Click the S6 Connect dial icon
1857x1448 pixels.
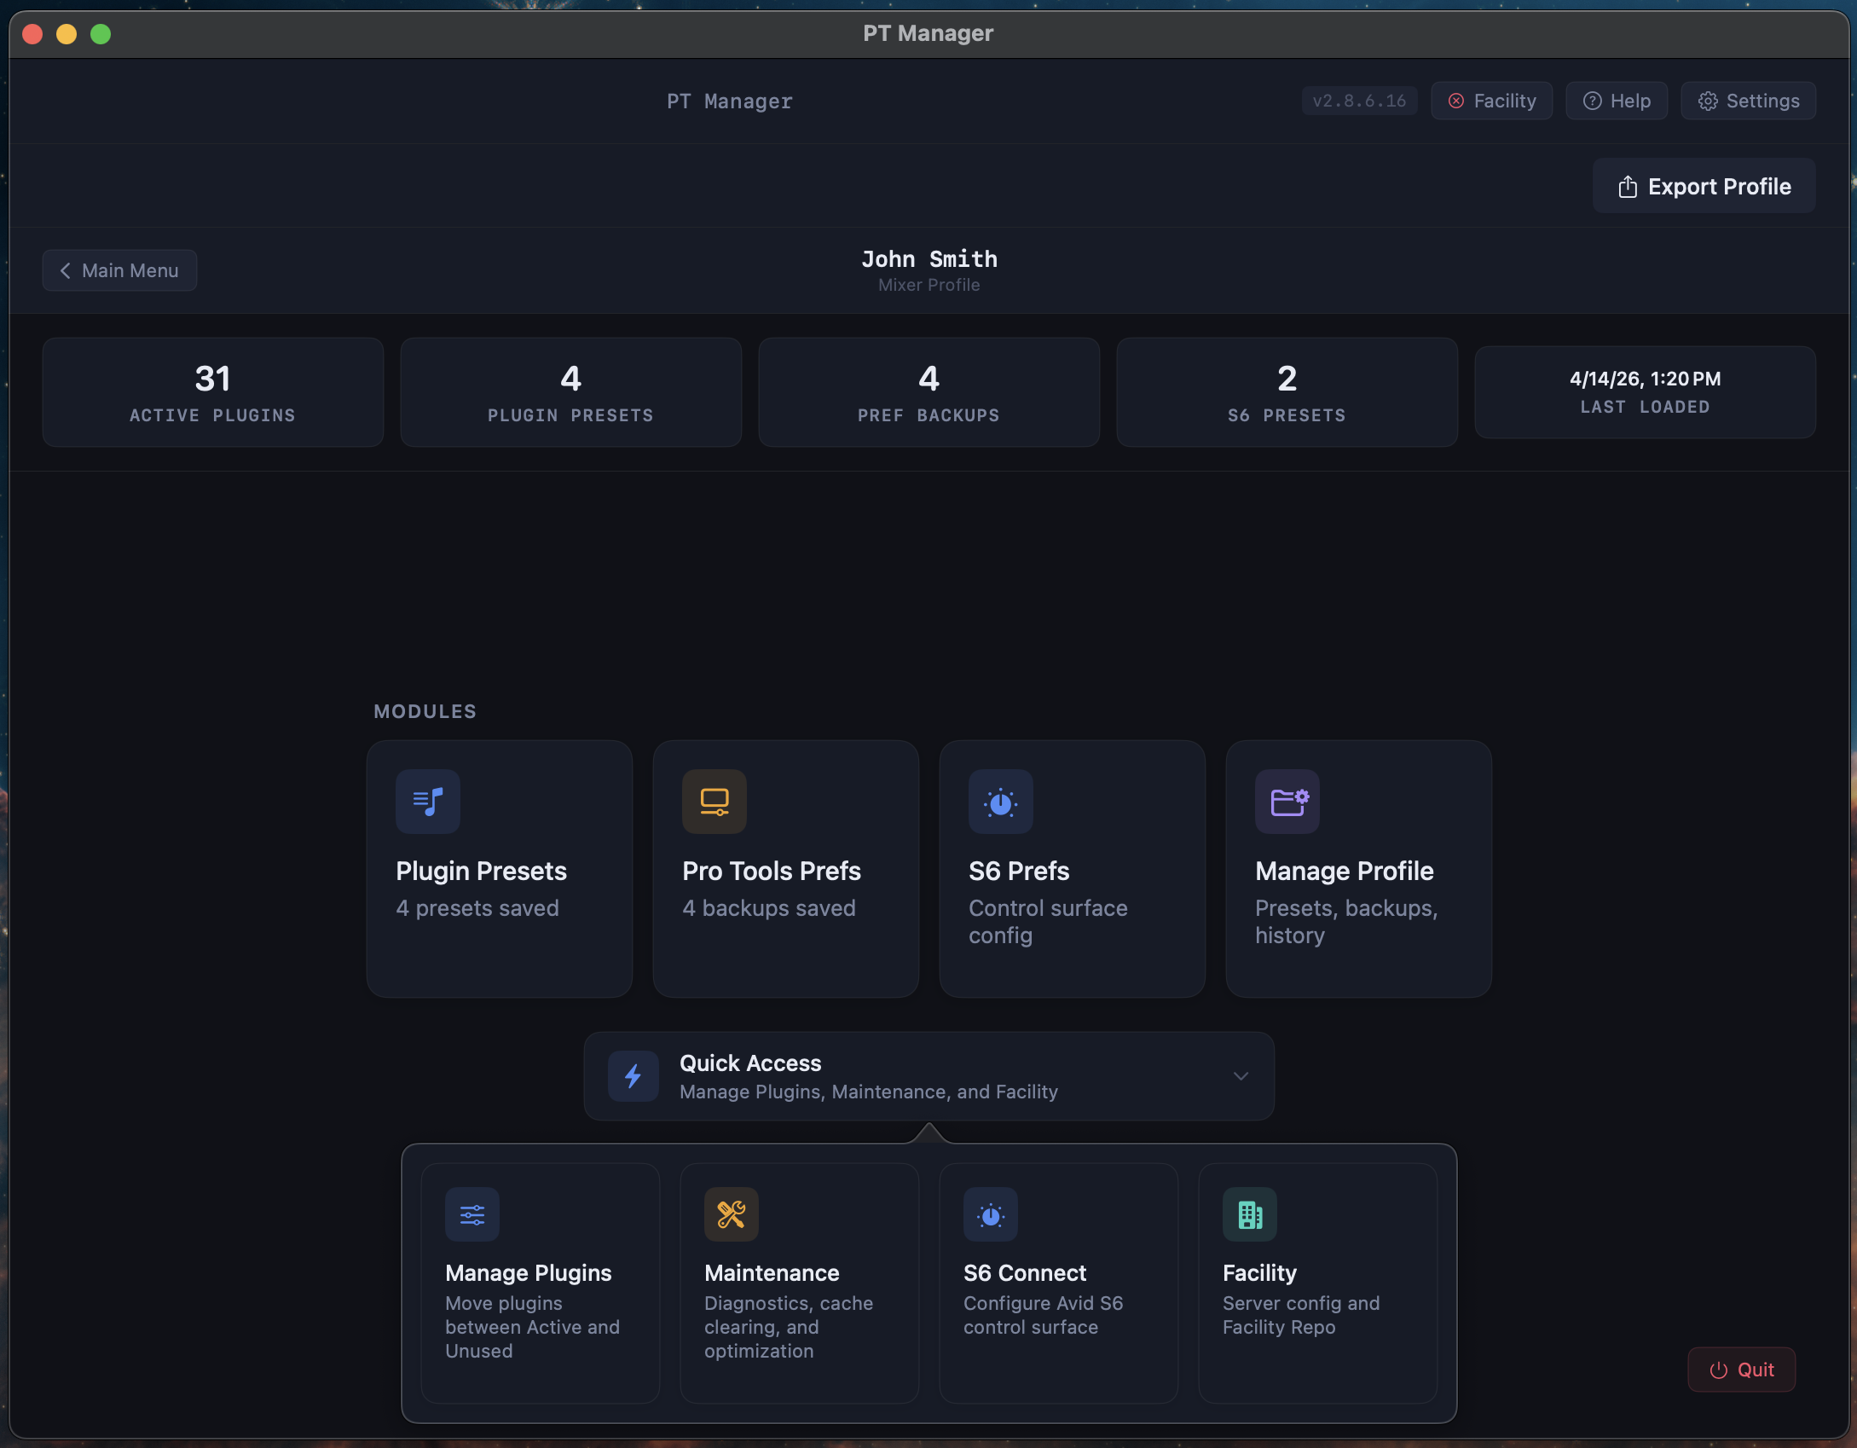click(x=991, y=1214)
